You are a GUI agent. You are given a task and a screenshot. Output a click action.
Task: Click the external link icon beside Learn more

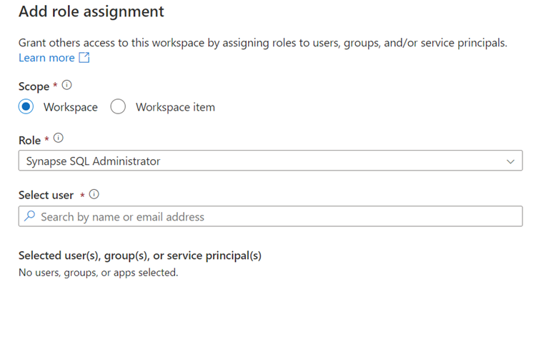[84, 57]
